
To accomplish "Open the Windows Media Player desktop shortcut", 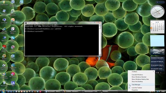I will (x=4, y=76).
